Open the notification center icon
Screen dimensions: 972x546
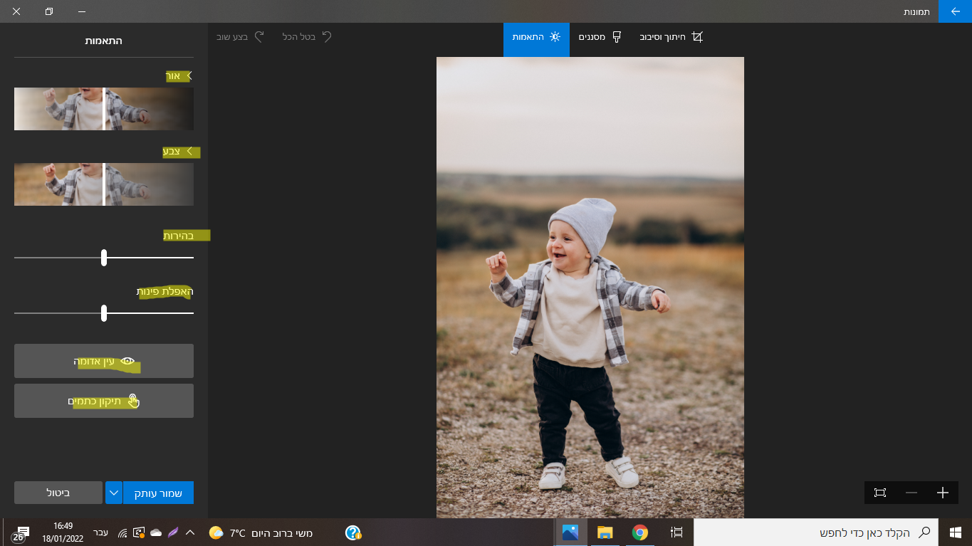tap(19, 533)
